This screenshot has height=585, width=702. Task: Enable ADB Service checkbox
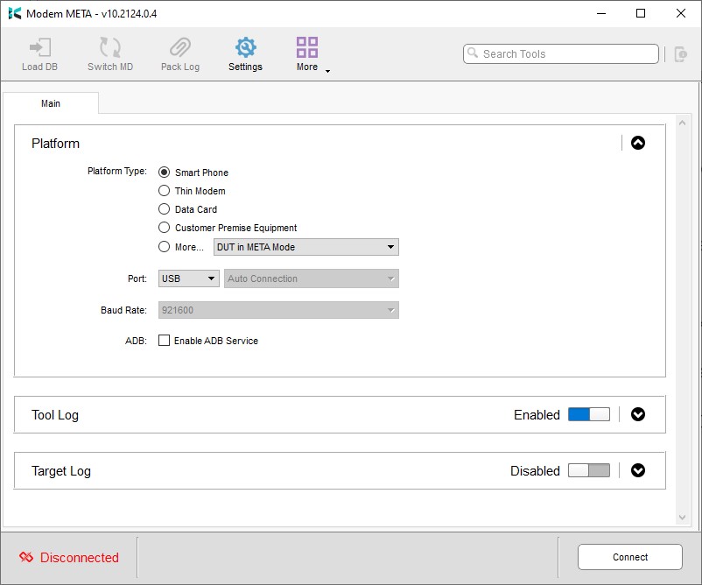(164, 341)
